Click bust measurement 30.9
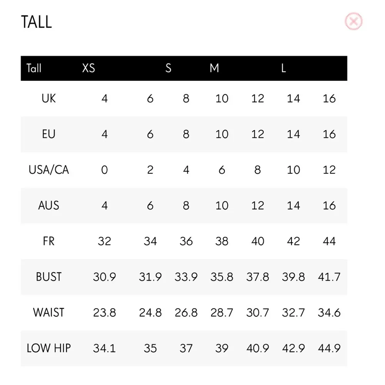Image resolution: width=385 pixels, height=385 pixels. [x=104, y=277]
